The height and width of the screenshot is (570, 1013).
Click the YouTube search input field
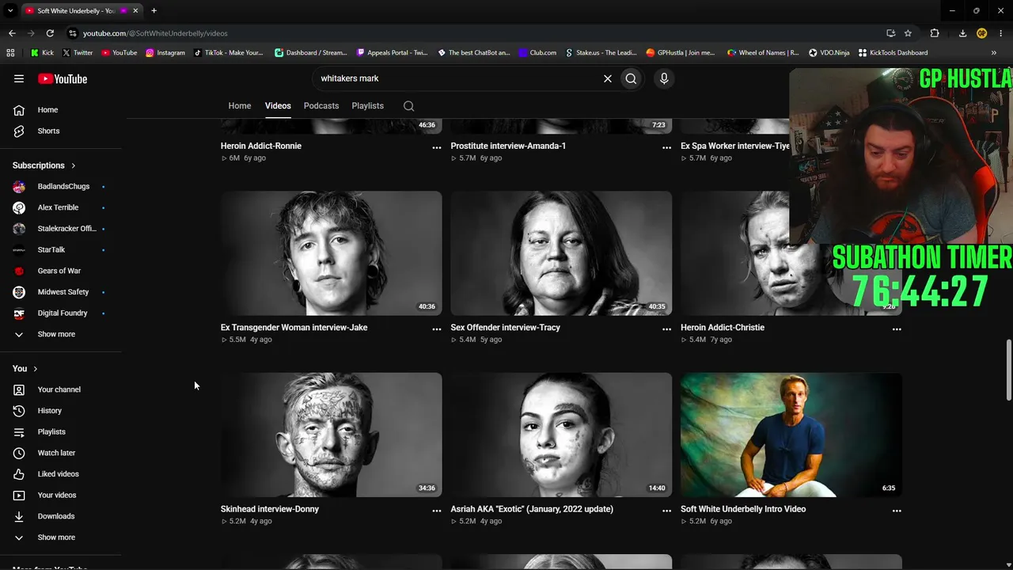pos(455,78)
